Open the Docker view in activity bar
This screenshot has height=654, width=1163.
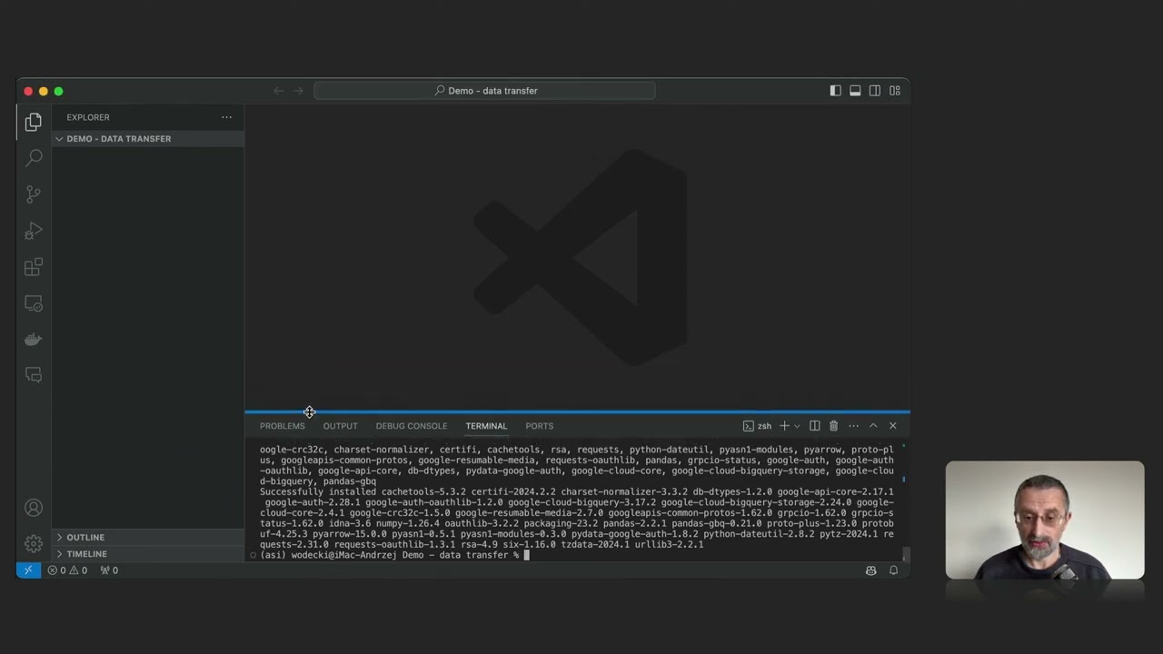(34, 339)
